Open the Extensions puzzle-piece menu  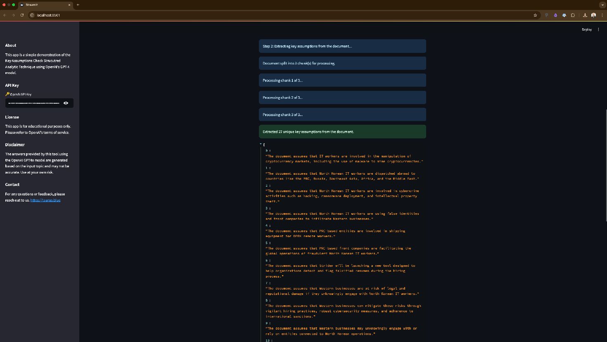coord(573,15)
